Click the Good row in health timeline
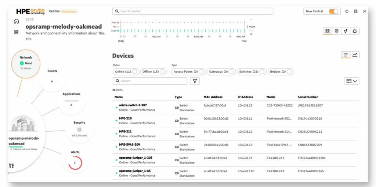The width and height of the screenshot is (376, 187). [x=182, y=31]
